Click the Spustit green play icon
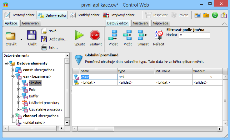This screenshot has width=230, height=140. [x=79, y=35]
